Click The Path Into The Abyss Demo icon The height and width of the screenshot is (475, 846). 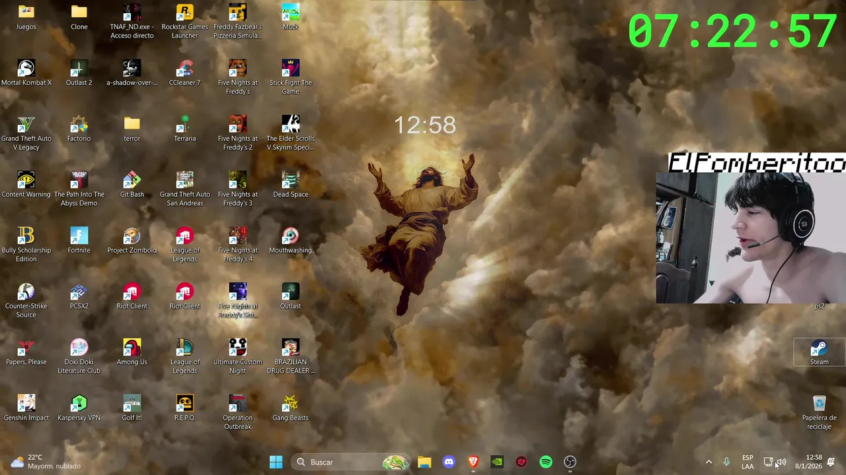[79, 189]
